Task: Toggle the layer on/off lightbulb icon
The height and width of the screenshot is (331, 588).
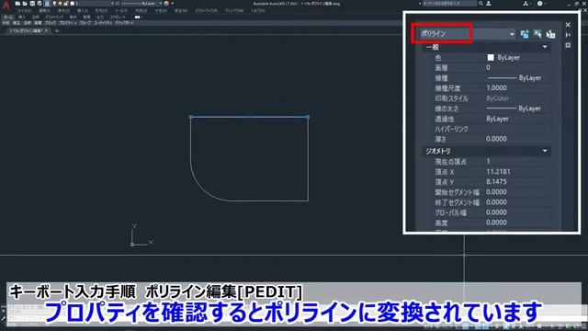Action: [x=54, y=4]
